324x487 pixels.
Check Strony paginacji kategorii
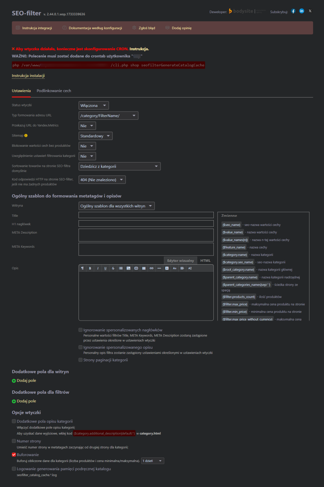81,360
